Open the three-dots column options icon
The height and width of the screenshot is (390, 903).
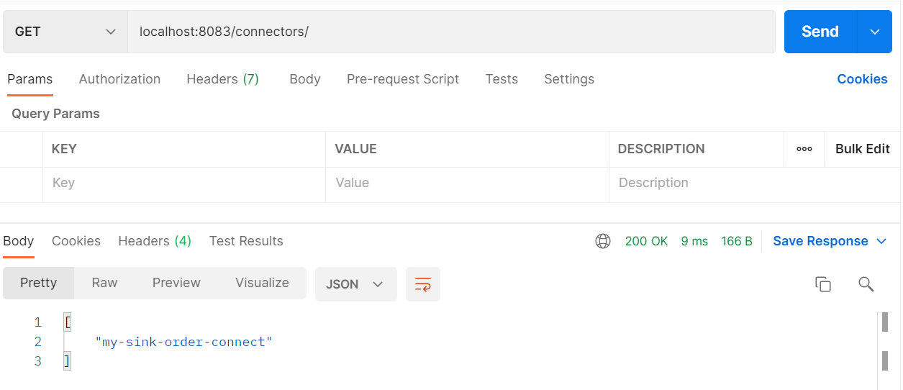click(x=804, y=149)
